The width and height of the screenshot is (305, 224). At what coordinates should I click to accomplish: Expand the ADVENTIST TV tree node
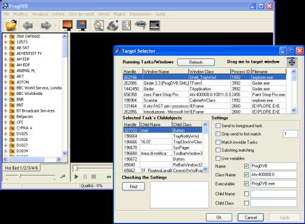coord(5,54)
